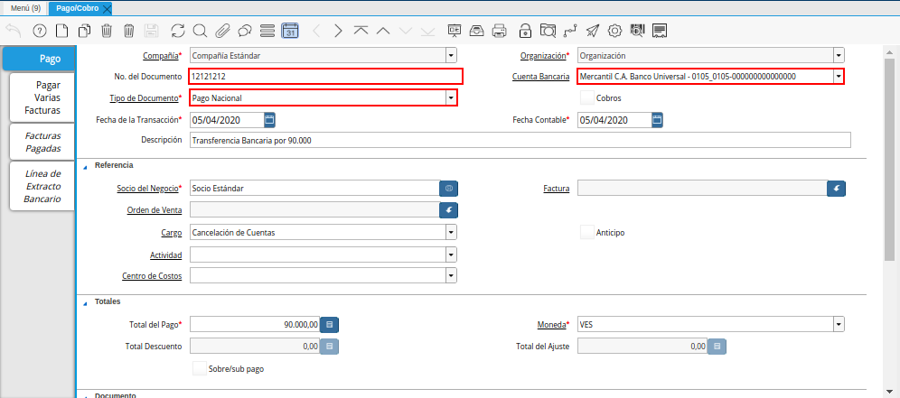Open calculator for Total del Pago
This screenshot has height=398, width=900.
tap(330, 324)
